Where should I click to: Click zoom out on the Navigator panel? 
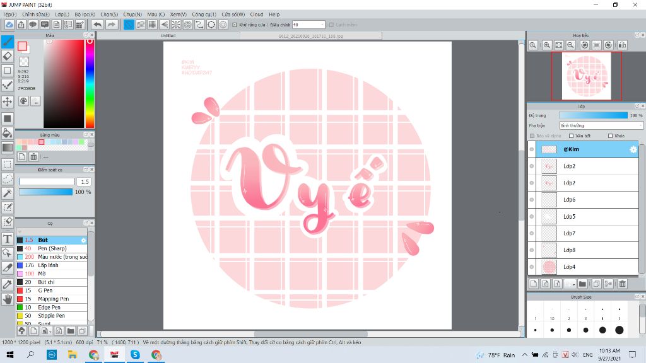pos(570,45)
